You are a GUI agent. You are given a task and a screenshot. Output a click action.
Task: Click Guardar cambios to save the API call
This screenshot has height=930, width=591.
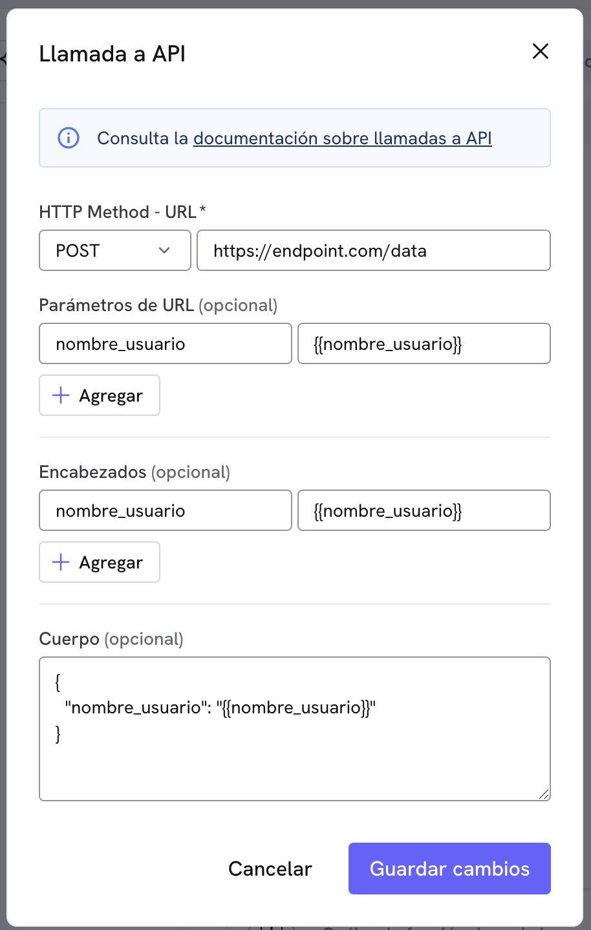click(449, 869)
